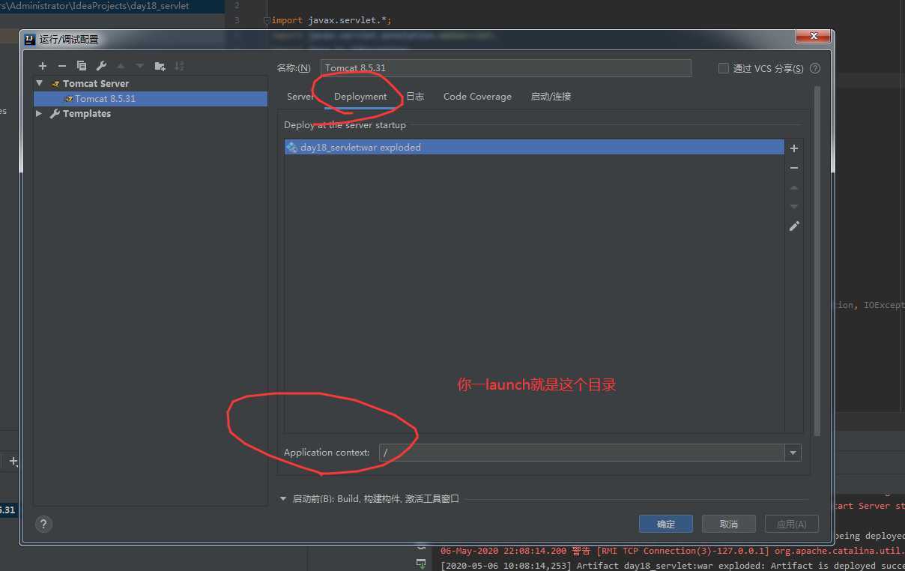Move artifact down arrow in deployment list
The image size is (905, 571).
point(794,206)
